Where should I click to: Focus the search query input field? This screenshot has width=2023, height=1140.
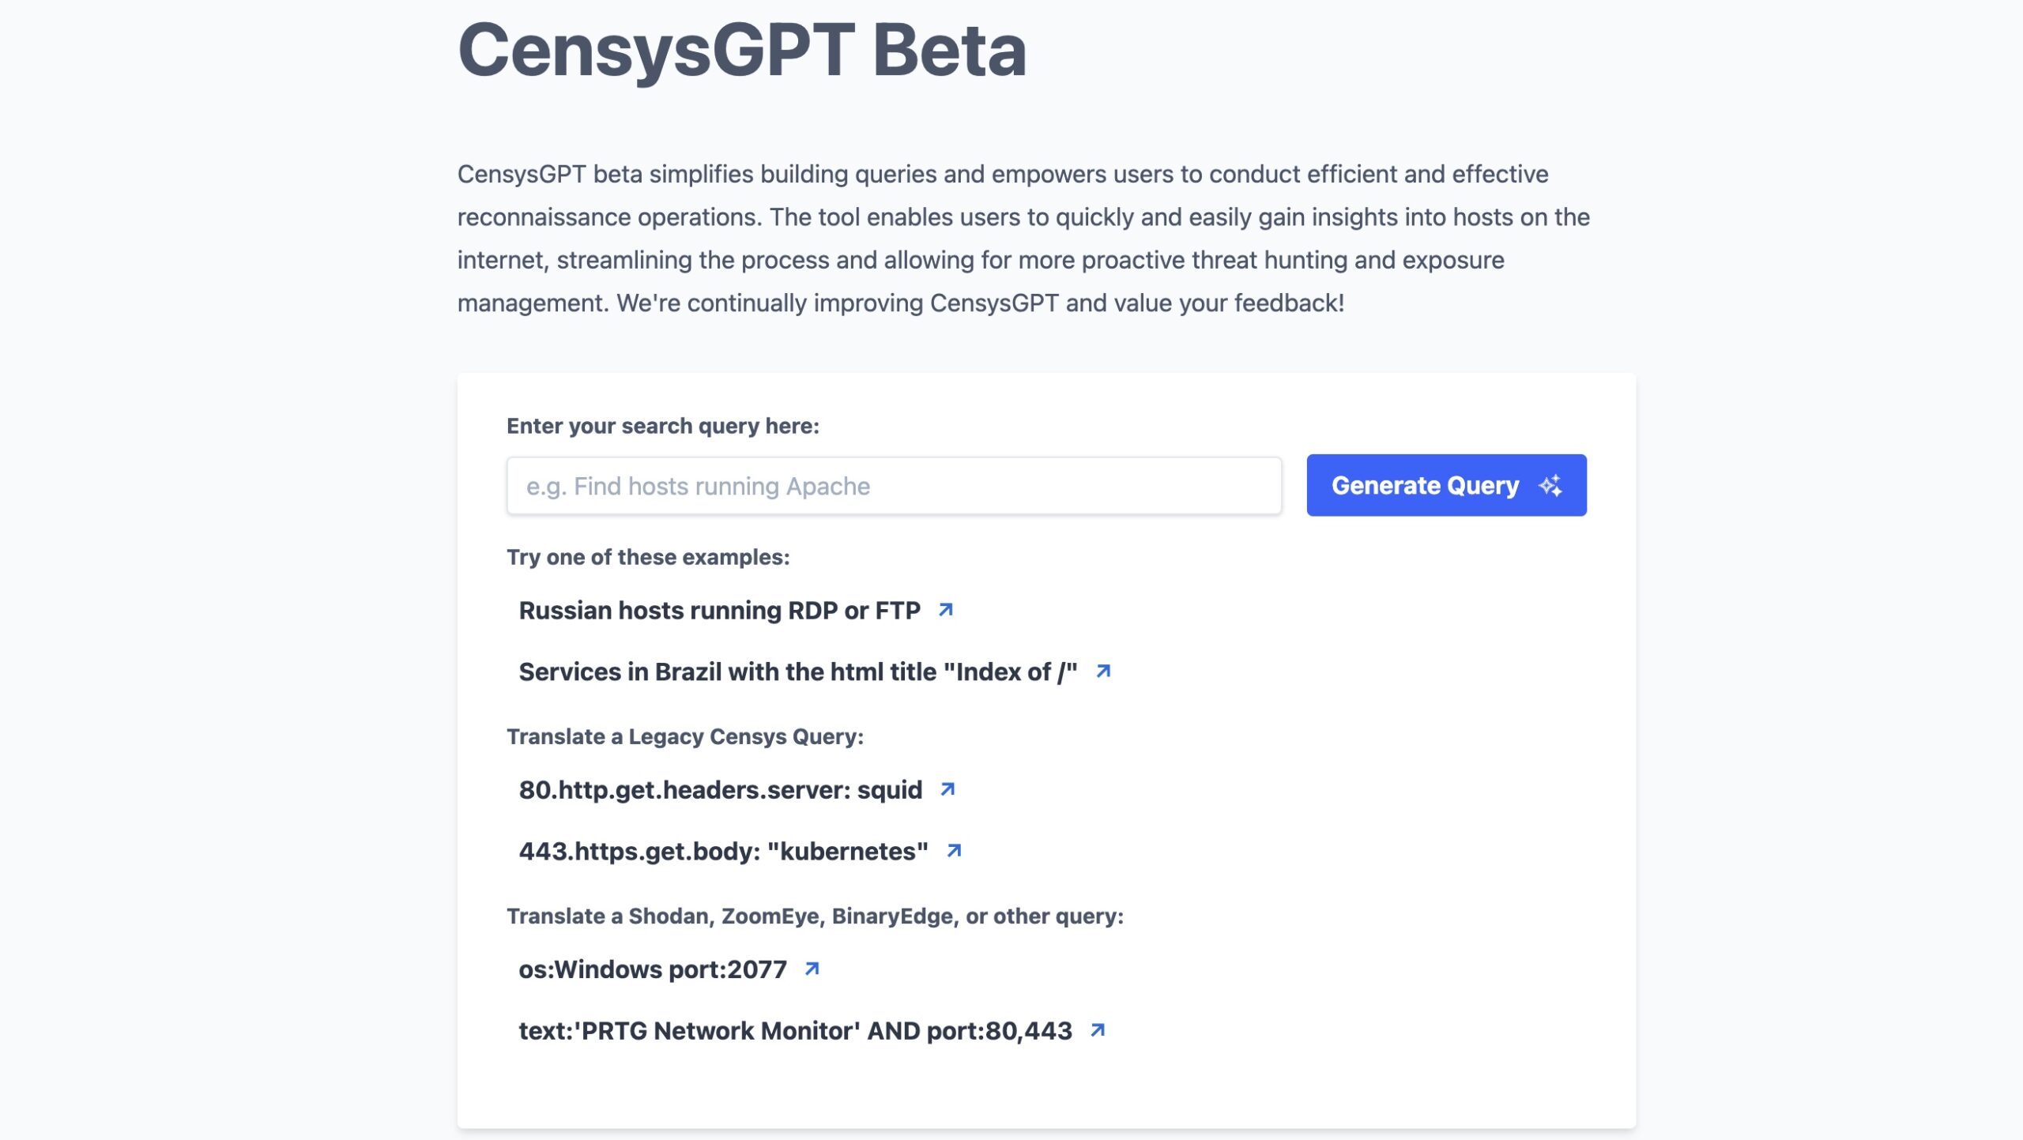pos(893,486)
